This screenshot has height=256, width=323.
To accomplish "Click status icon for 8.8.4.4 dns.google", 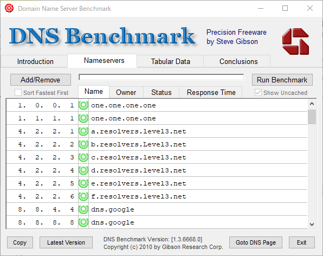I will click(83, 209).
